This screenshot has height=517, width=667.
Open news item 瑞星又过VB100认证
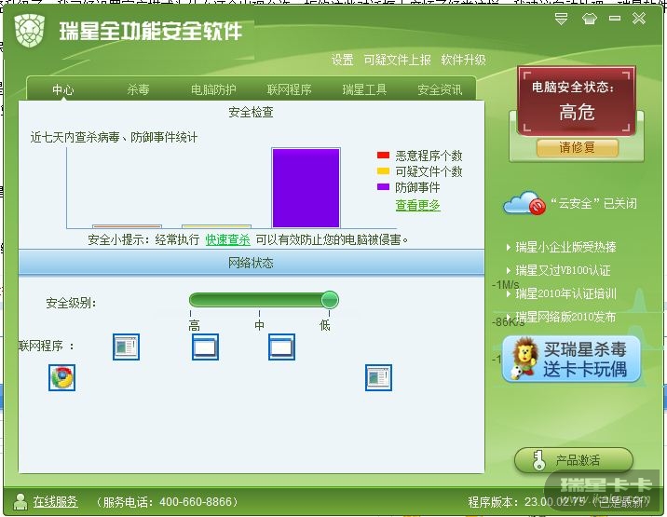tap(563, 270)
